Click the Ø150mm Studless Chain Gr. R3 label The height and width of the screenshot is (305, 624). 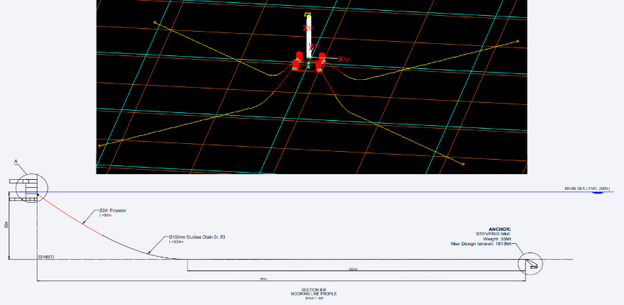(x=196, y=237)
